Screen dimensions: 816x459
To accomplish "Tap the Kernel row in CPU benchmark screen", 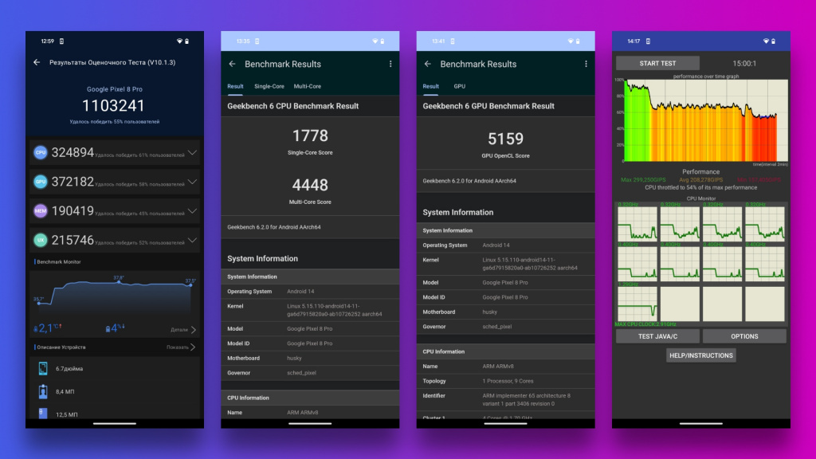I will click(x=310, y=310).
